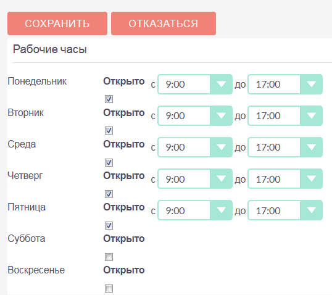Enable the Воскресенье open checkbox

109,288
